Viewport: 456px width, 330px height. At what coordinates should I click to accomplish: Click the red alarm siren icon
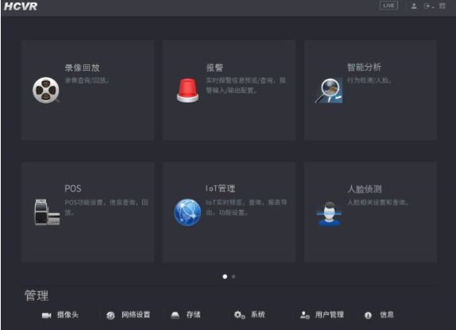coord(187,90)
